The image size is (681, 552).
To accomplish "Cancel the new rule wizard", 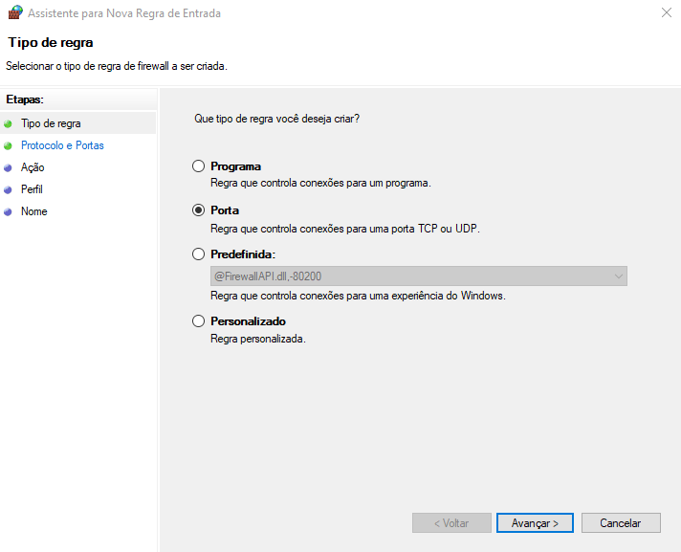I will (x=620, y=523).
